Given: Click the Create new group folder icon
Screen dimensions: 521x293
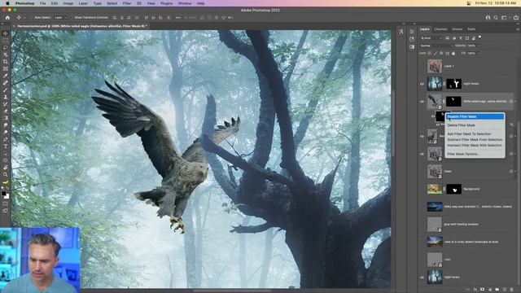Looking at the screenshot, I should pyautogui.click(x=497, y=290).
